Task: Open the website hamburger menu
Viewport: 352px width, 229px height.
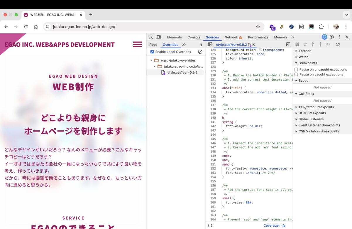Action: (137, 44)
